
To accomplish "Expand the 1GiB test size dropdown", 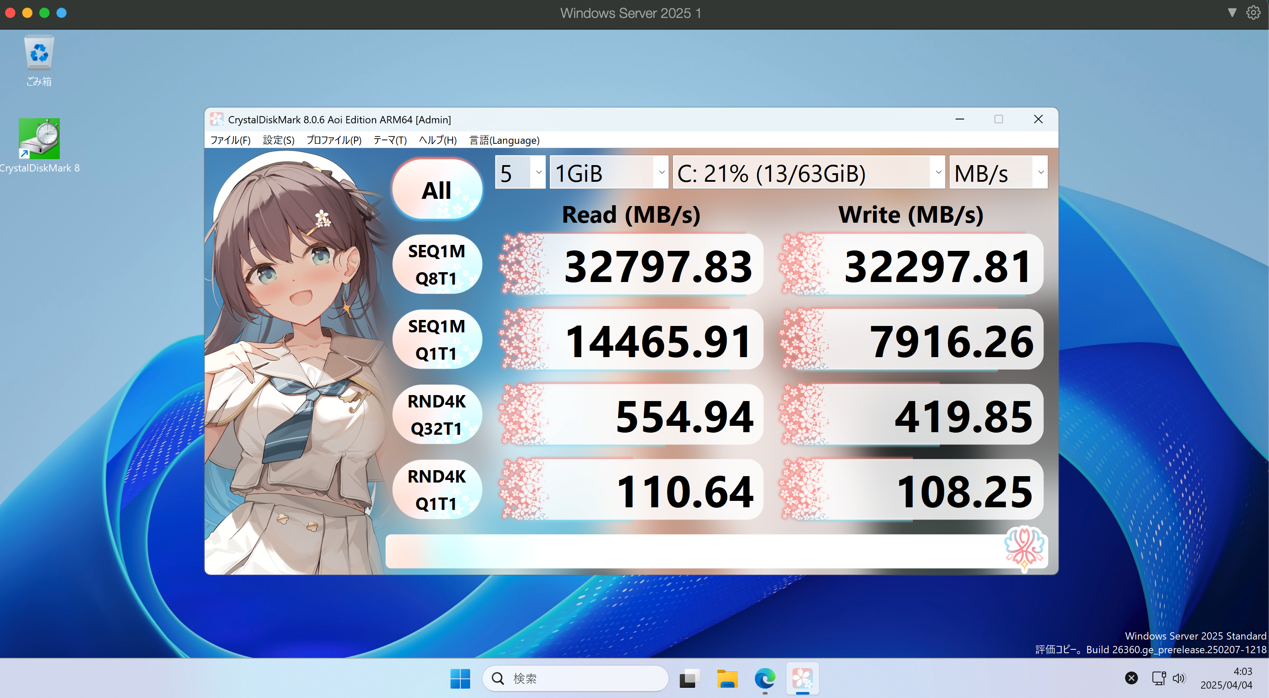I will point(608,172).
